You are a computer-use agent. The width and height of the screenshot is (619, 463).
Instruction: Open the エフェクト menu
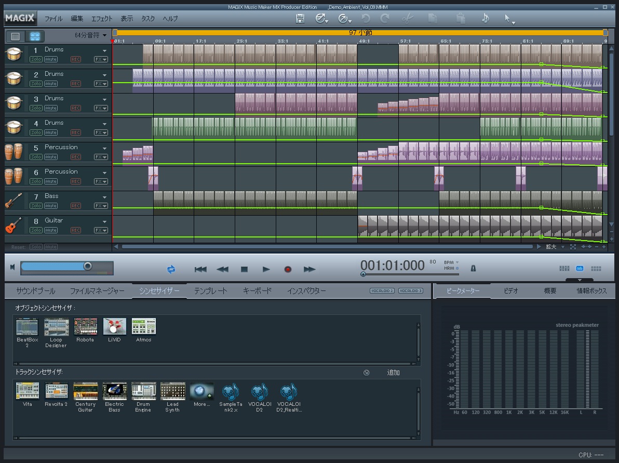click(x=102, y=19)
